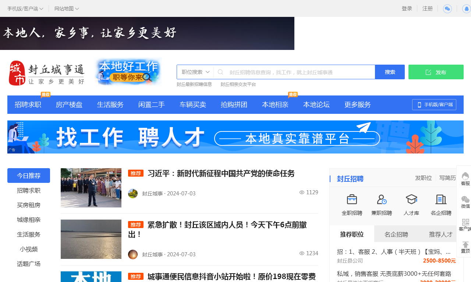
Task: Open the WeChat icon in top bar
Action: tap(447, 9)
